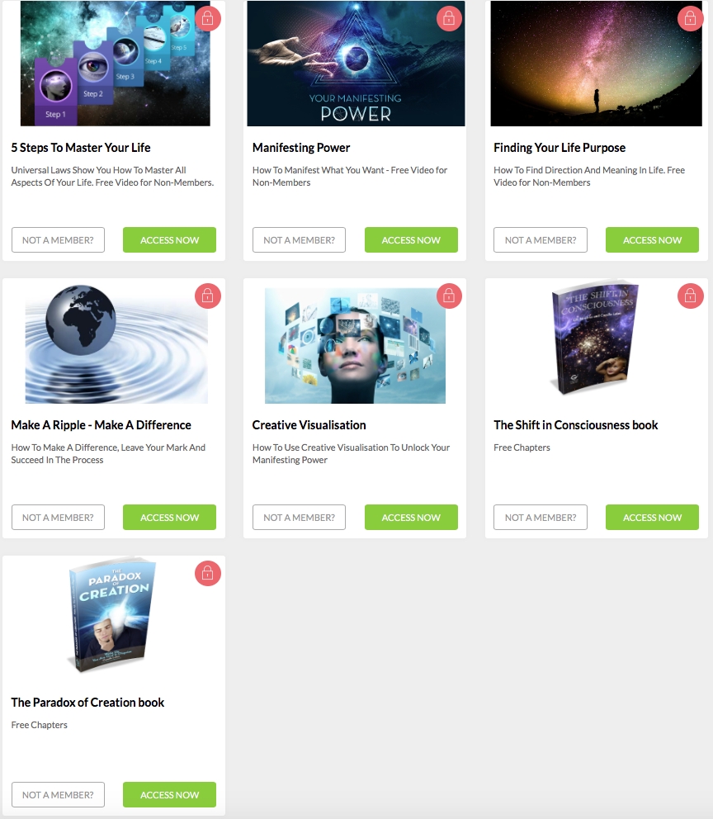
Task: Click lock icon on Creative Visualisation card
Action: pos(449,296)
